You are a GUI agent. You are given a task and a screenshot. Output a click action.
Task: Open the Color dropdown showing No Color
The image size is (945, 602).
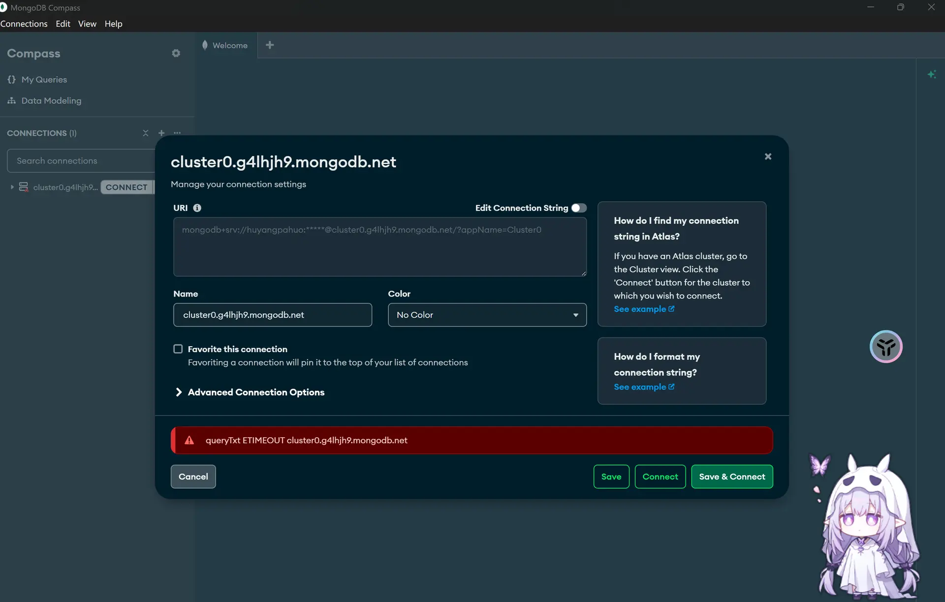tap(487, 315)
